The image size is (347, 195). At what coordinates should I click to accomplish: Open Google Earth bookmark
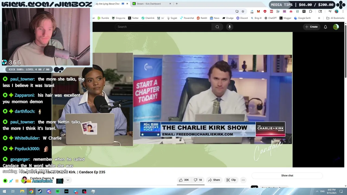(302, 18)
